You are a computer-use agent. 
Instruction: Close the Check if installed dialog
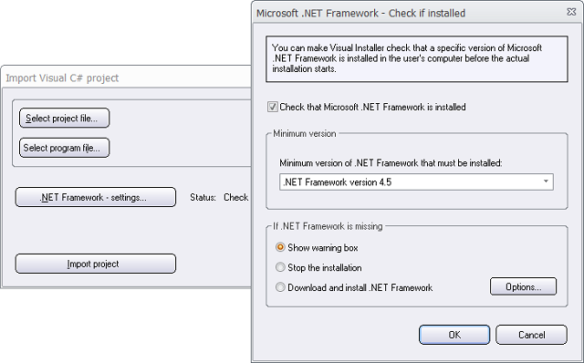point(571,12)
